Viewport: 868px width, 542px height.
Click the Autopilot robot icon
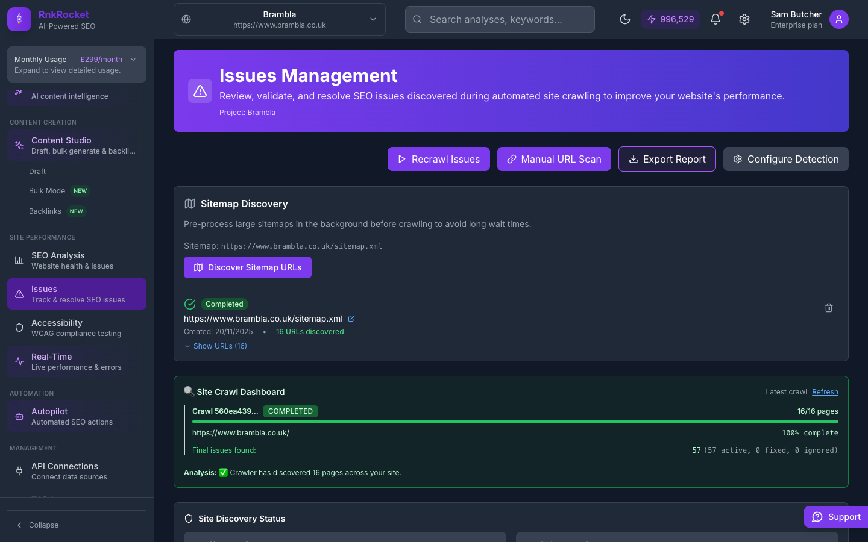click(19, 416)
